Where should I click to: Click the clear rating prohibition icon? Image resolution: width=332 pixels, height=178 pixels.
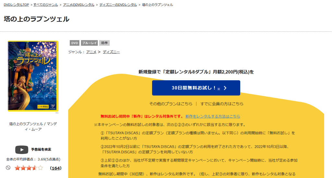[x=8, y=168]
